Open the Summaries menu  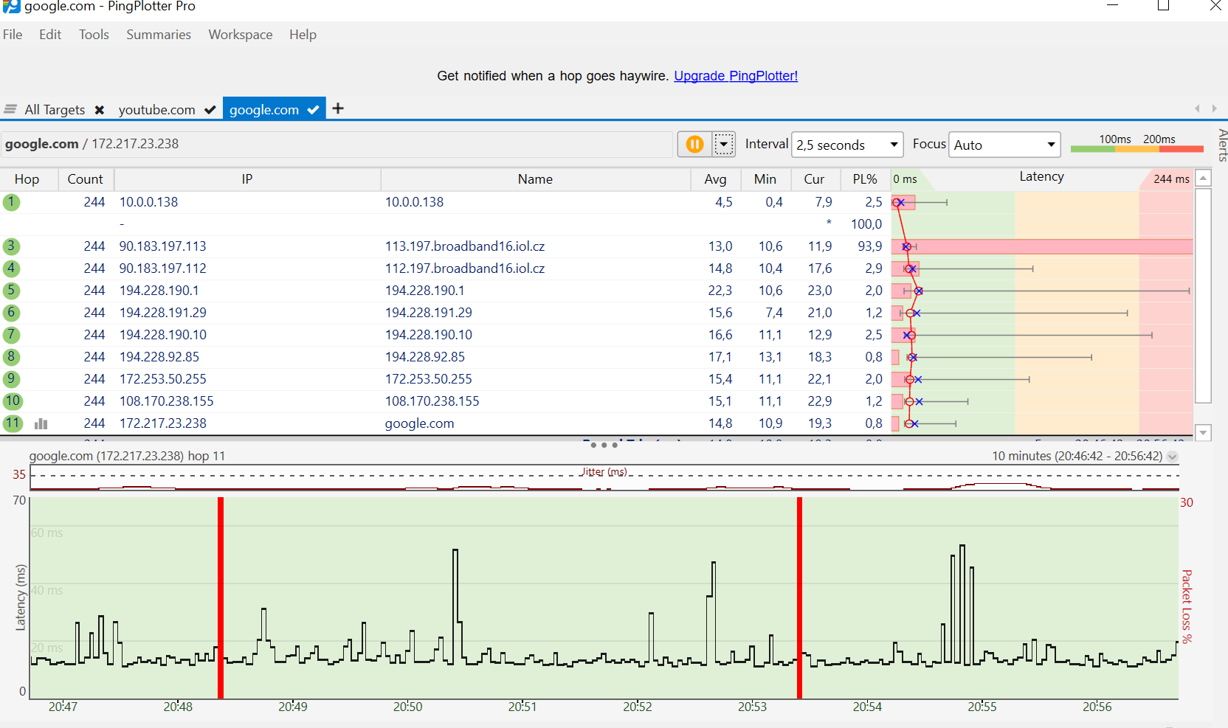(158, 35)
